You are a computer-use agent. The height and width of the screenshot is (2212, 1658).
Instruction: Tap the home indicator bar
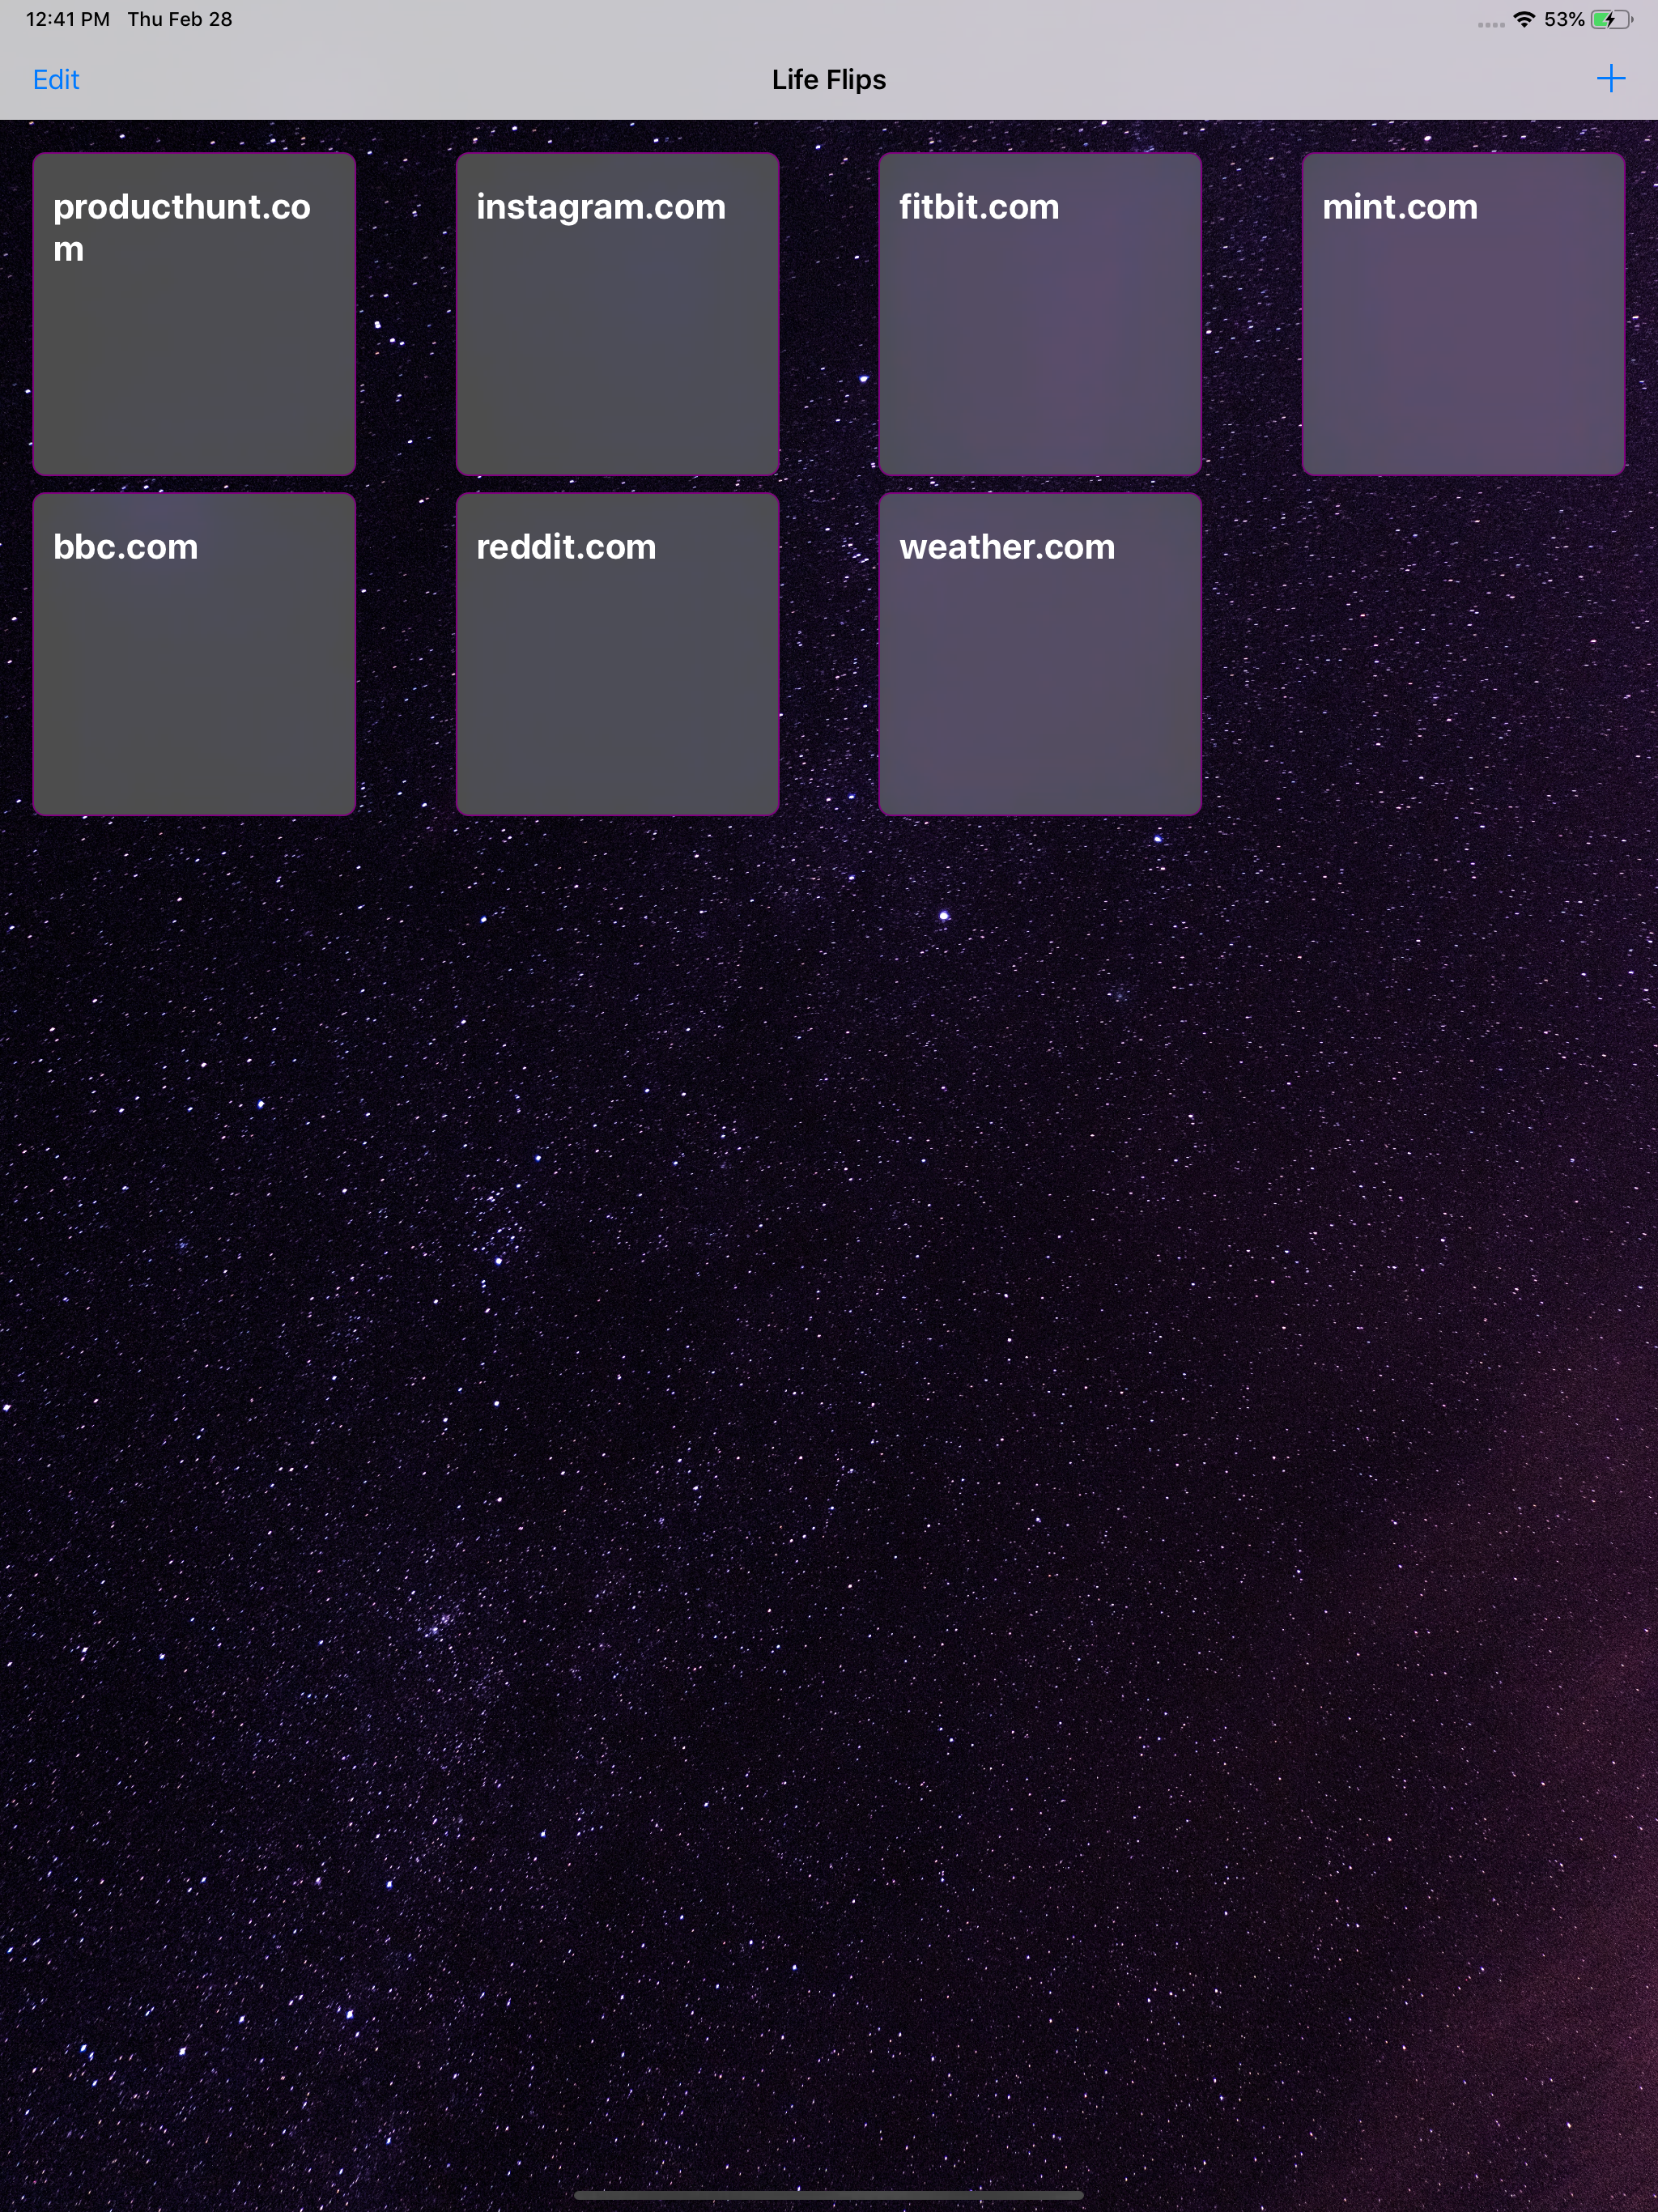[x=829, y=2195]
